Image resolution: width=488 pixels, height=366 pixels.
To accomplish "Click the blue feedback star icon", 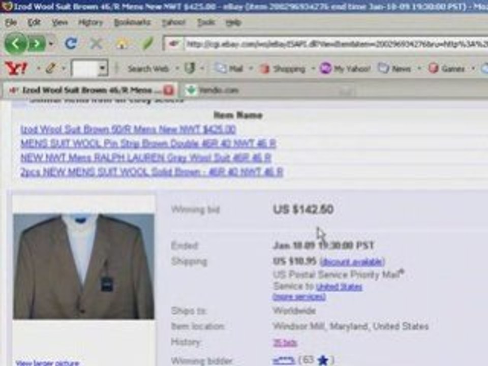I will [323, 360].
